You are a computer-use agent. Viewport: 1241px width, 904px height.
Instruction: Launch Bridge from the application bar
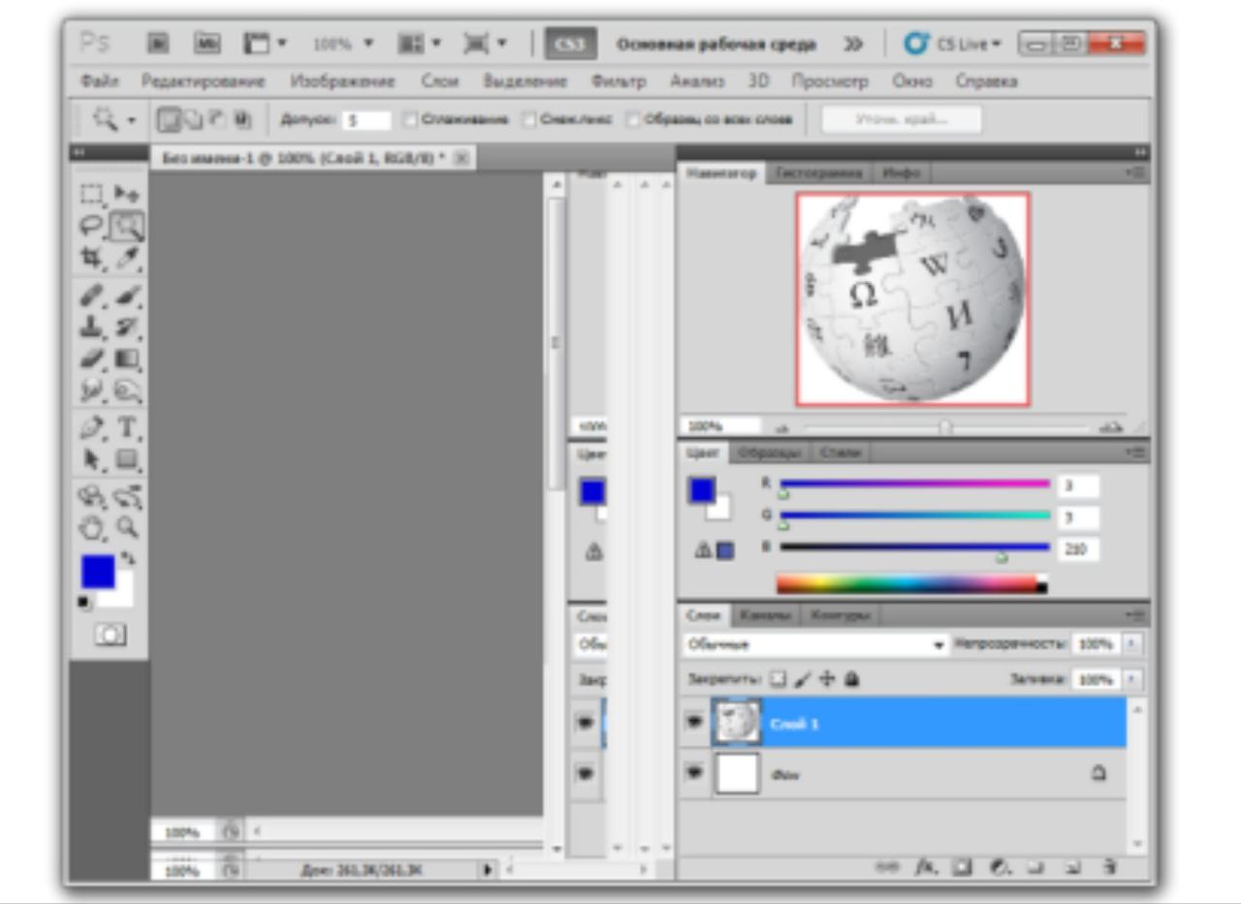158,44
